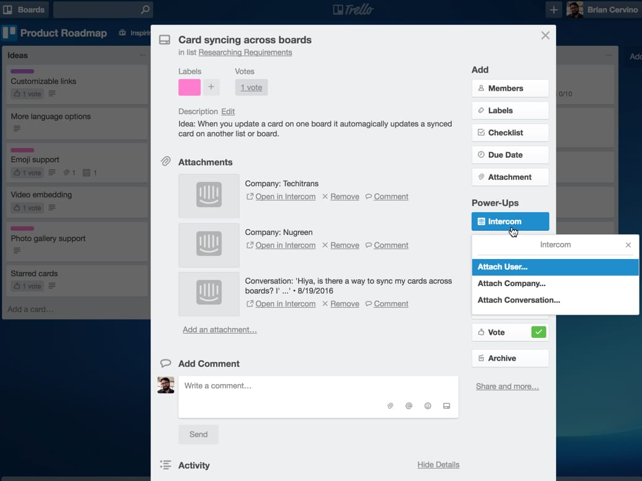Collapse the activity feed via Hide Details
The image size is (642, 481).
click(439, 464)
